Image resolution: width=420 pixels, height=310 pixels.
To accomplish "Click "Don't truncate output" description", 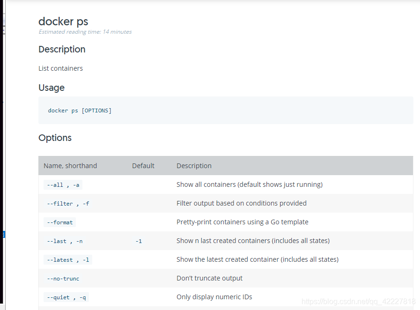I will (209, 278).
